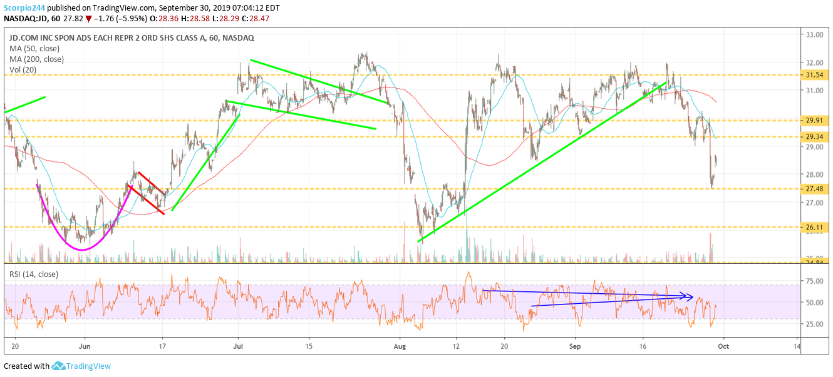Click the MA (50, close) indicator legend
Screen dimensions: 833x377
pos(34,49)
